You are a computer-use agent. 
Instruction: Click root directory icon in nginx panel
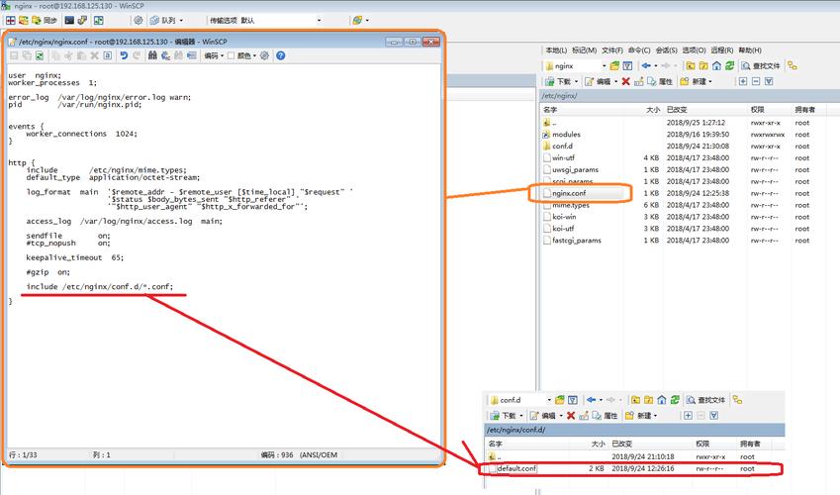[x=703, y=66]
